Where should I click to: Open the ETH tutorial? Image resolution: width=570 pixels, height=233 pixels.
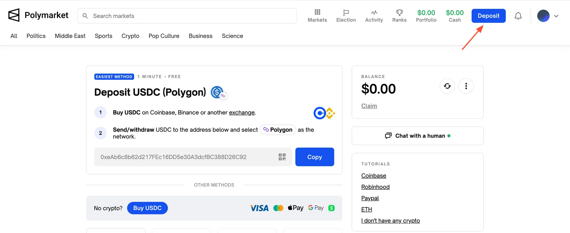coord(367,210)
